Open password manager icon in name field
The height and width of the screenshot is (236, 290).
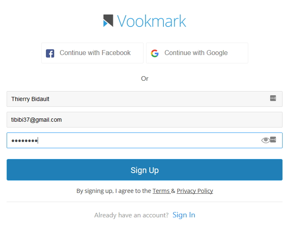click(x=273, y=98)
